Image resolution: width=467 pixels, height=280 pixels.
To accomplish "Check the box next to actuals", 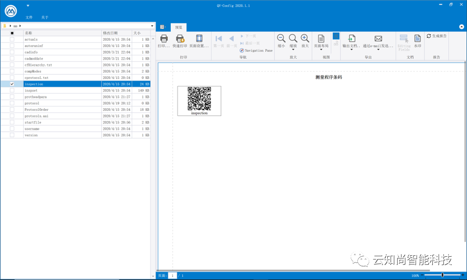I will pos(12,39).
